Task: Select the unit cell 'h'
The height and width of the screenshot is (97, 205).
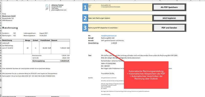Action: point(35,48)
